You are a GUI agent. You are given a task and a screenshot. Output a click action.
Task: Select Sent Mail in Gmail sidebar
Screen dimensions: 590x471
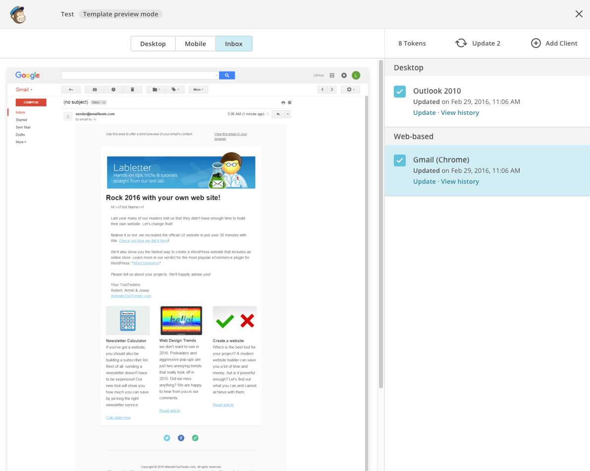click(x=23, y=127)
